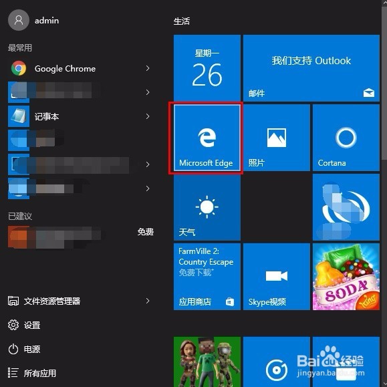Image resolution: width=387 pixels, height=387 pixels.
Task: Open the Microsoft Edge tile
Action: (207, 138)
